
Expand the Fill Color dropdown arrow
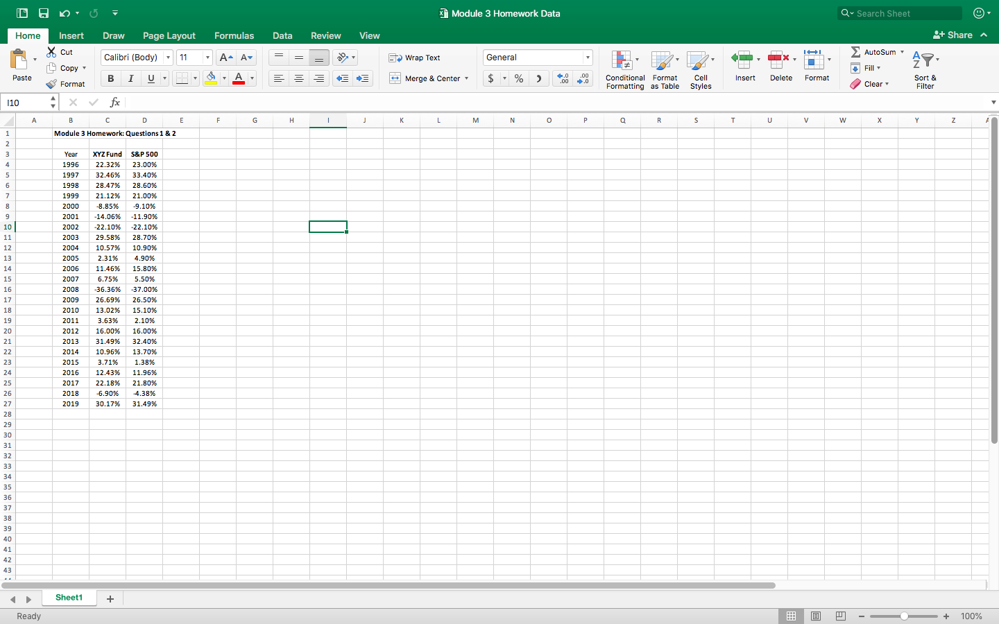[223, 78]
